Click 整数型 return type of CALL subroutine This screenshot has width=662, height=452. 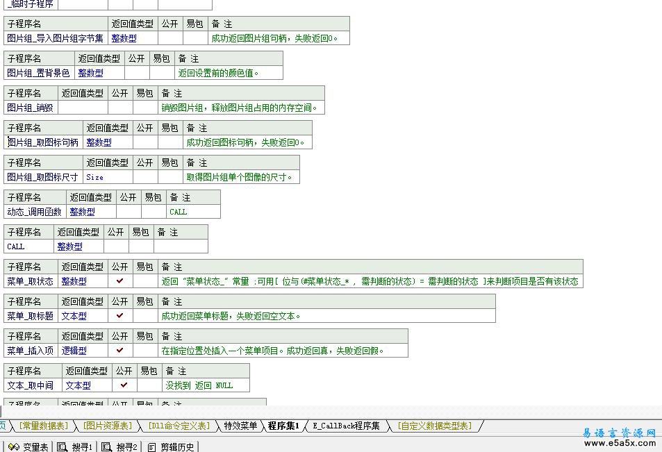point(78,246)
